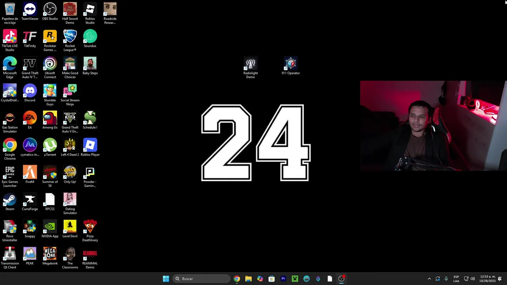Click the Epic Games Launcher icon
This screenshot has height=285, width=507.
point(10,177)
